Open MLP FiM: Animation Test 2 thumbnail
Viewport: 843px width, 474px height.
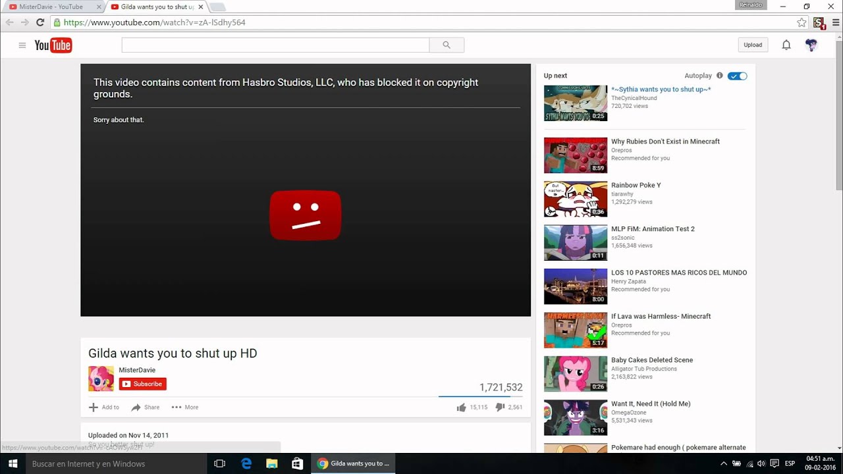point(576,243)
